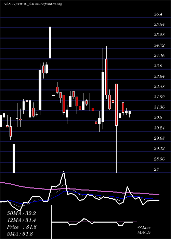Click the 28 price axis label
This screenshot has height=239, width=171.
(x=157, y=169)
